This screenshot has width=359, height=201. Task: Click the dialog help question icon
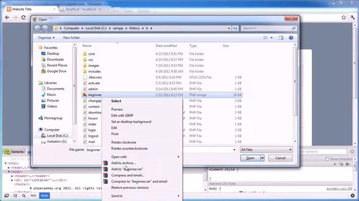[291, 38]
